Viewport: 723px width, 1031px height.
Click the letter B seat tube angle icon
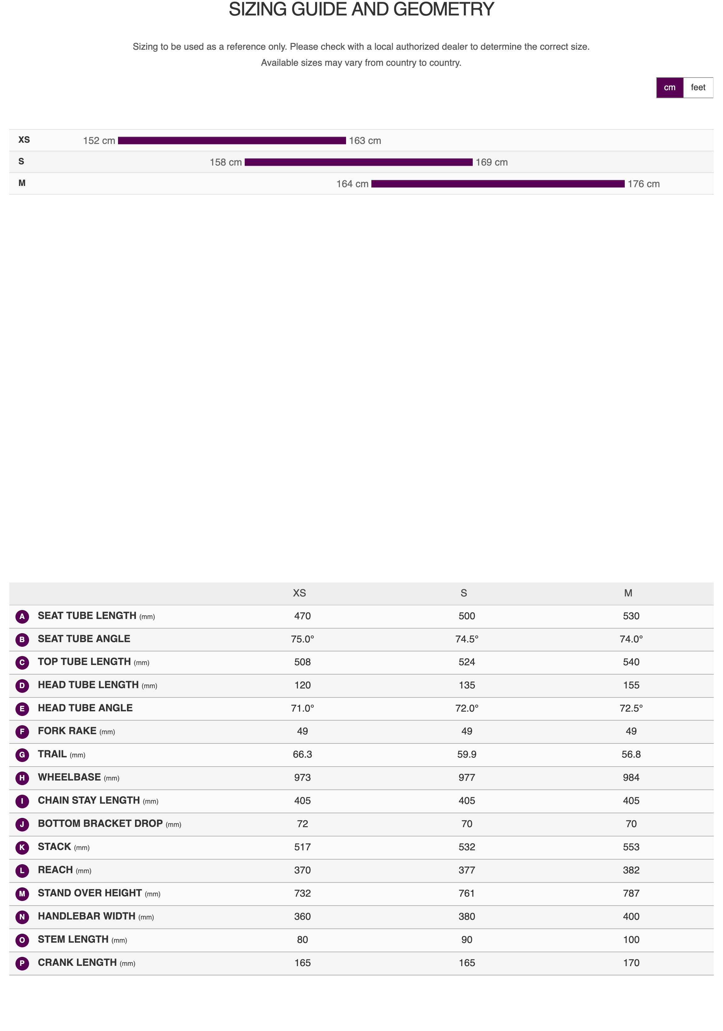(22, 639)
